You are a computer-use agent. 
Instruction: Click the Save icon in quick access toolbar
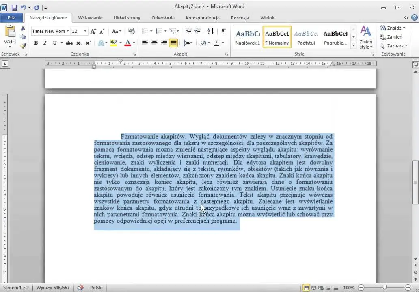click(x=15, y=7)
